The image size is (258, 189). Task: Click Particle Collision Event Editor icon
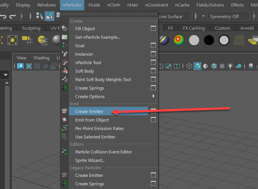[x=64, y=151]
